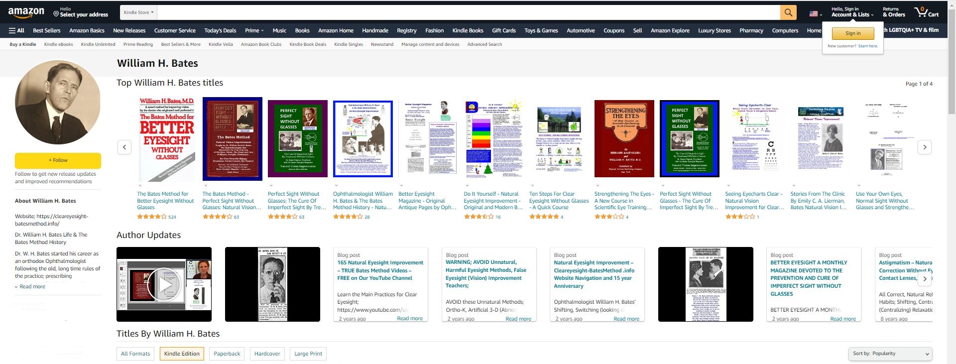The image size is (956, 364).
Task: Click the orange search magnifier button
Action: click(x=788, y=12)
